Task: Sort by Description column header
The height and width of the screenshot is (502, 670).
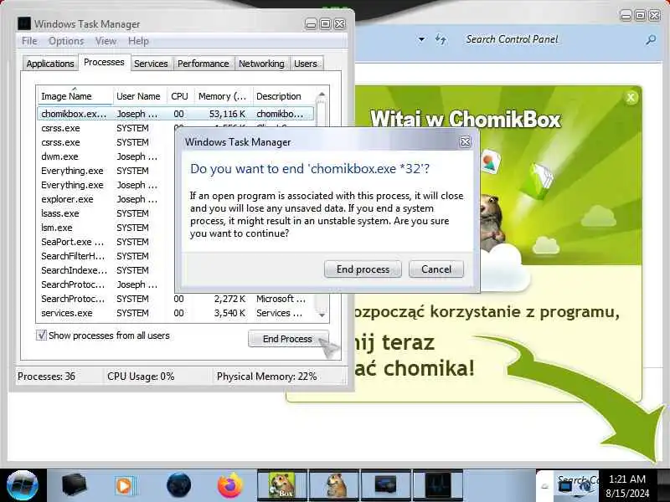Action: point(283,96)
